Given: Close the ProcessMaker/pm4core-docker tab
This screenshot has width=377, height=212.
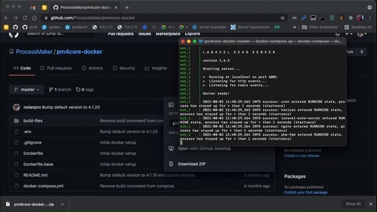Looking at the screenshot, I should click(x=116, y=8).
